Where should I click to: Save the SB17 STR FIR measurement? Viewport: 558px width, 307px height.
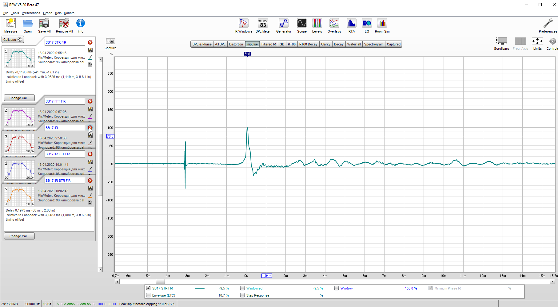point(90,50)
